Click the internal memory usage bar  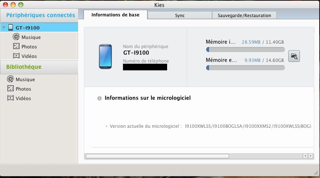coord(245,50)
